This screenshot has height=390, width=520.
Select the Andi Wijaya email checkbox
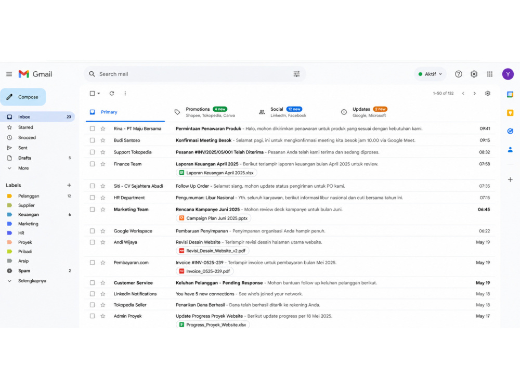(x=92, y=242)
